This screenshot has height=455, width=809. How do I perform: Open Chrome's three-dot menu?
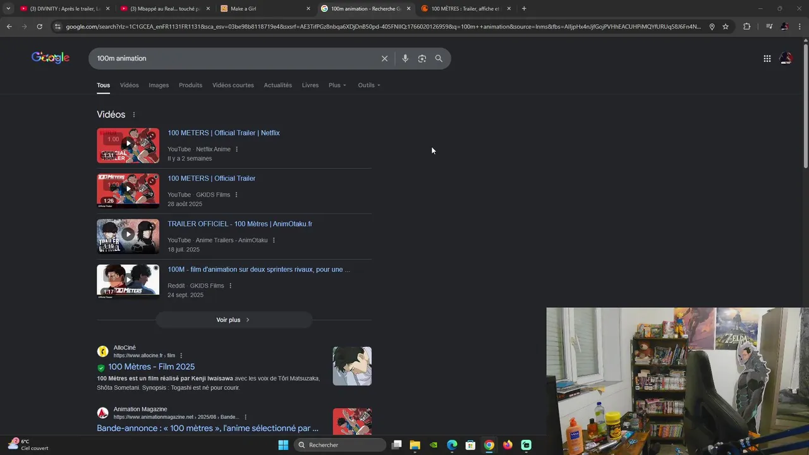tap(800, 27)
